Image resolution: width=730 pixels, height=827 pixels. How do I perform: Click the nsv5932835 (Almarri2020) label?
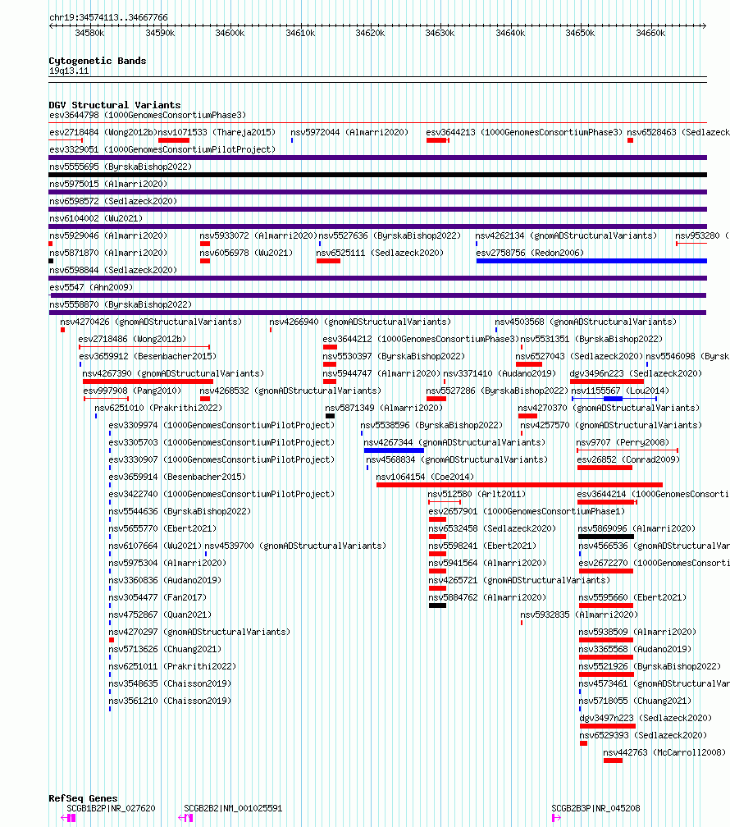click(579, 615)
